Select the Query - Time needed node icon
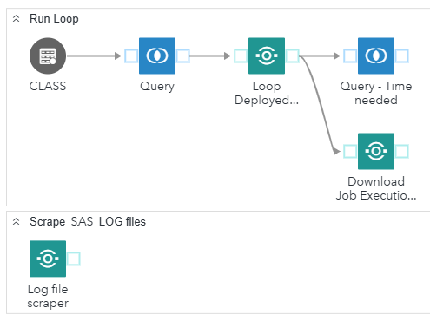The image size is (430, 321). click(376, 56)
